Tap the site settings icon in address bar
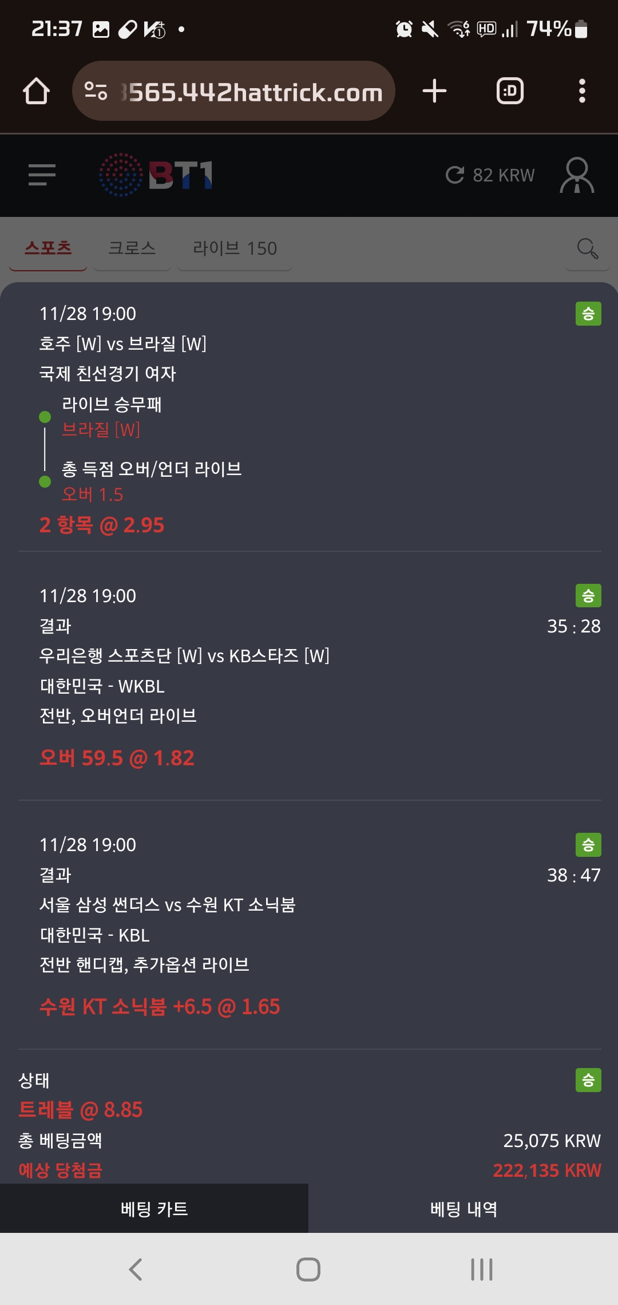Screen dimensions: 618x1305 96,91
